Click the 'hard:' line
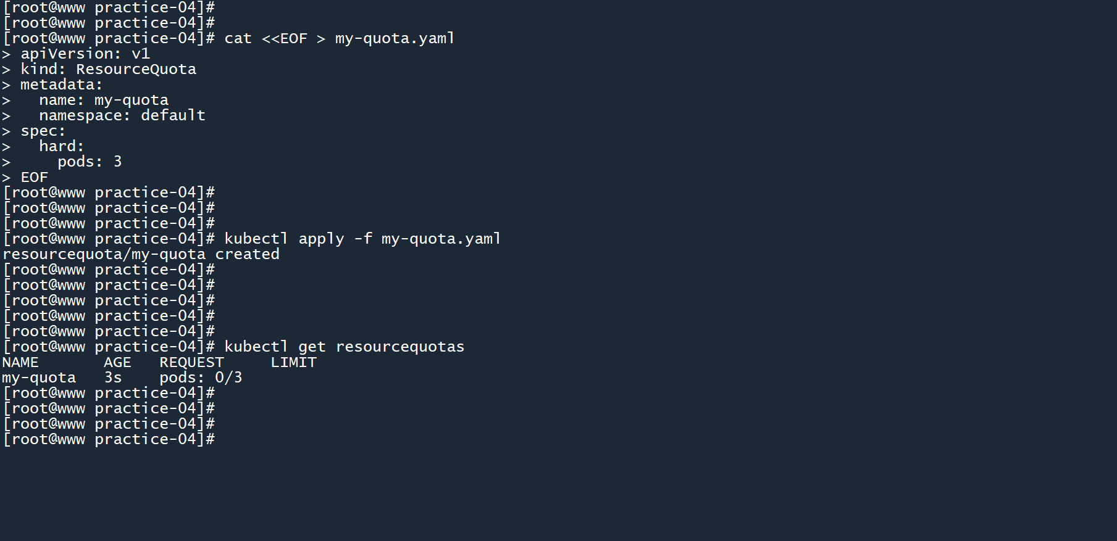Viewport: 1117px width, 541px height. pyautogui.click(x=61, y=146)
